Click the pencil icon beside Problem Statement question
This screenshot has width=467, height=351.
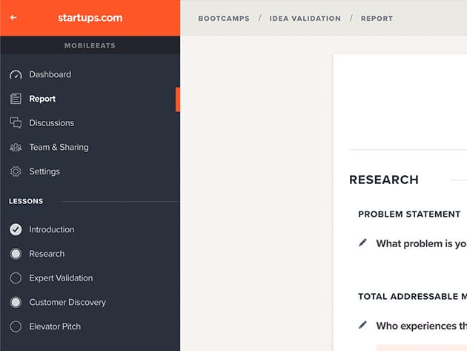click(x=362, y=243)
